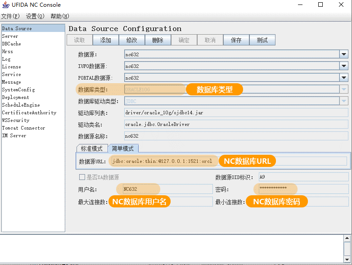Open the 帮助(H) menu
Image resolution: width=352 pixels, height=265 pixels.
click(60, 16)
